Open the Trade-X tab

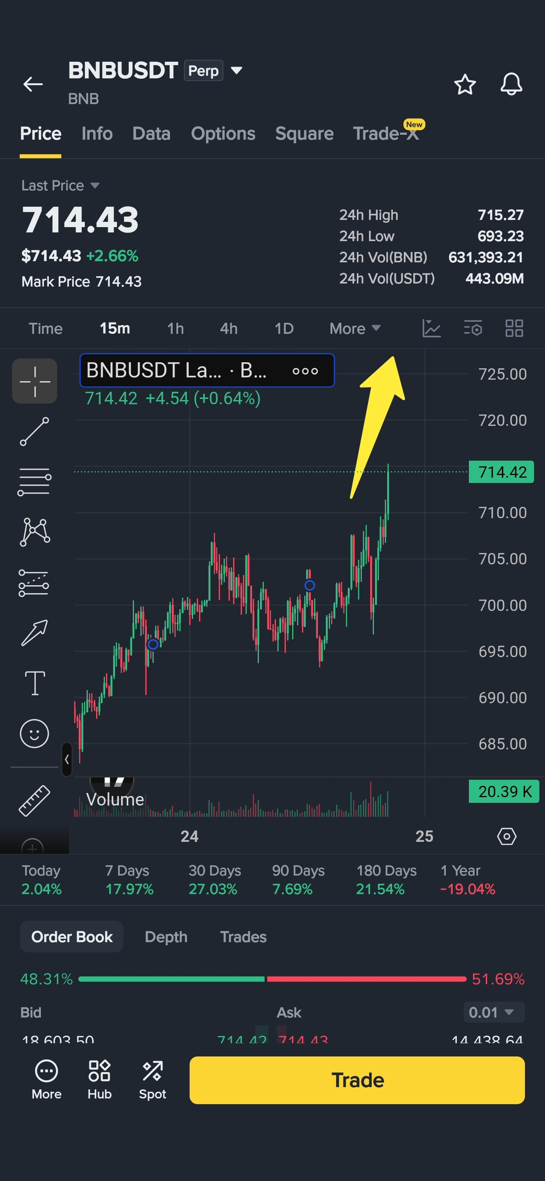pos(386,133)
